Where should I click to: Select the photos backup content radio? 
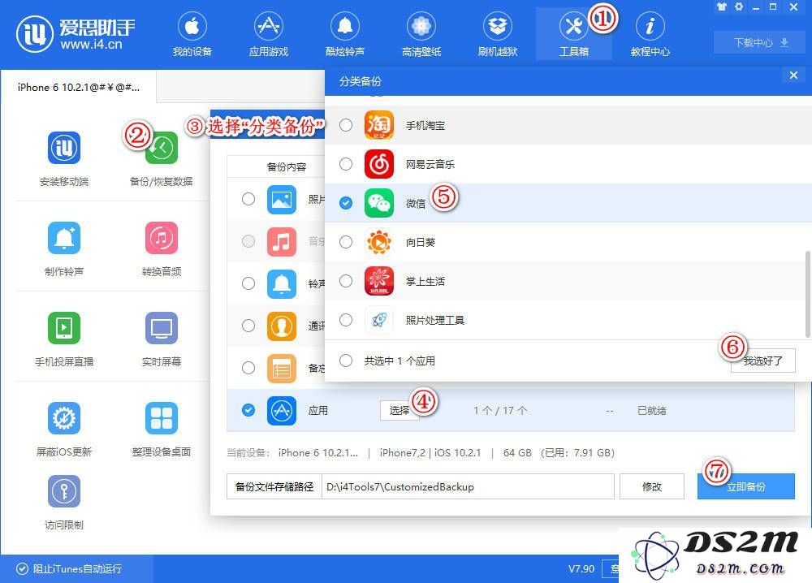(248, 199)
